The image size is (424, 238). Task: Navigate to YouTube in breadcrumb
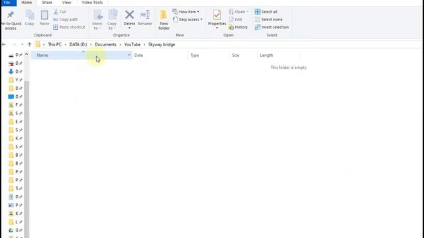(132, 44)
